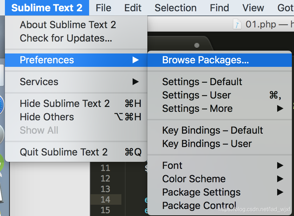Open Package Control
This screenshot has width=294, height=216.
tap(220, 205)
